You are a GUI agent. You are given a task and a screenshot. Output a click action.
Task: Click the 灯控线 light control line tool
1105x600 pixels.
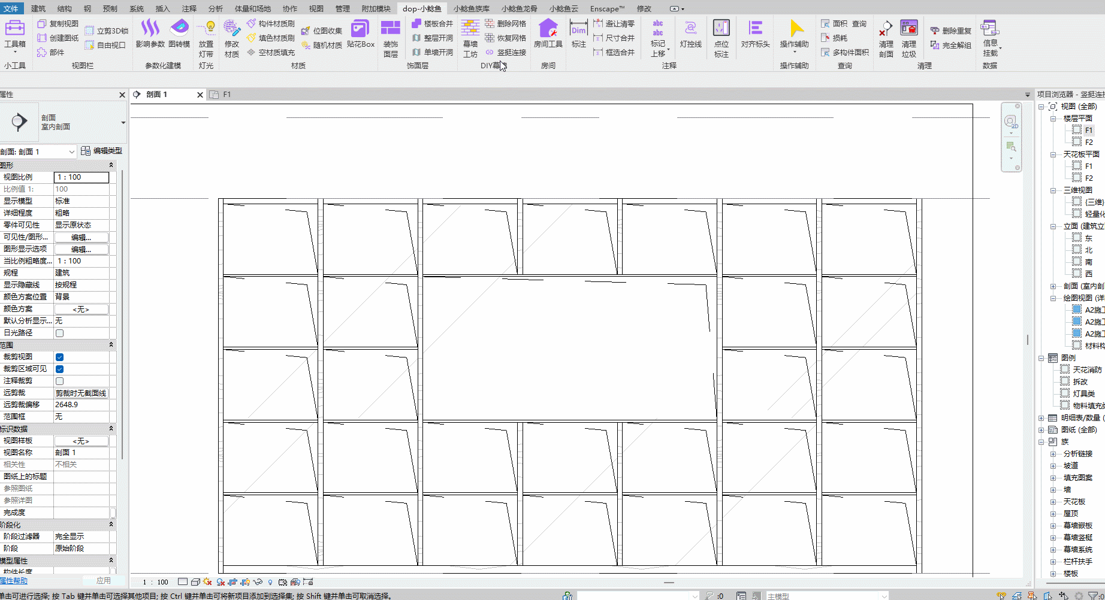(690, 34)
